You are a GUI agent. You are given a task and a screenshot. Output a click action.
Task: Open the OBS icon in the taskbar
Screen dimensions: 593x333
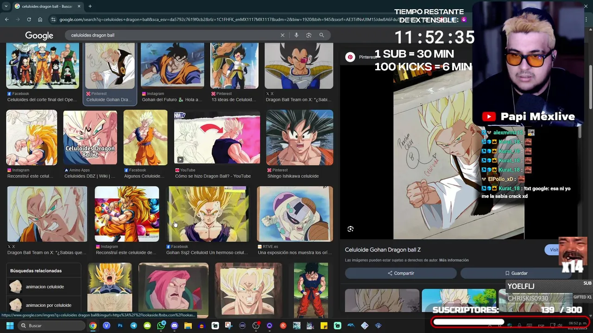pyautogui.click(x=256, y=326)
